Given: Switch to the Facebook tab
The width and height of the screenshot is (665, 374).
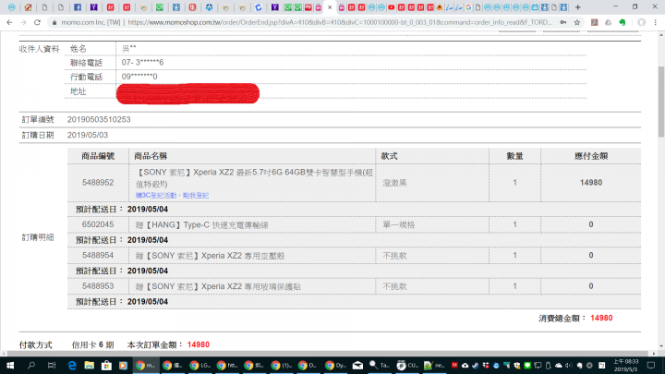Looking at the screenshot, I should tap(78, 7).
